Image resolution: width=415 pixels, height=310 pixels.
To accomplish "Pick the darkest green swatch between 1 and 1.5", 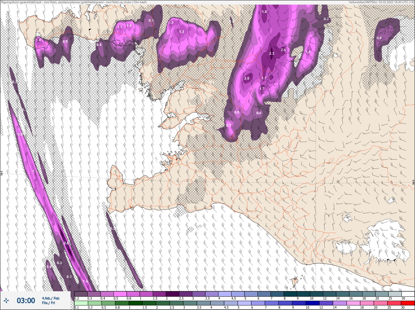I will click(135, 303).
